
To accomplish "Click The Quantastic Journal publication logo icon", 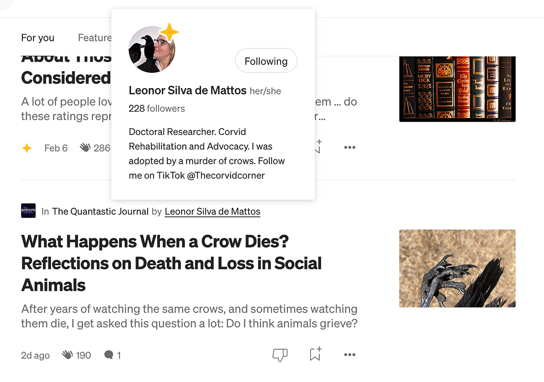I will (x=29, y=210).
